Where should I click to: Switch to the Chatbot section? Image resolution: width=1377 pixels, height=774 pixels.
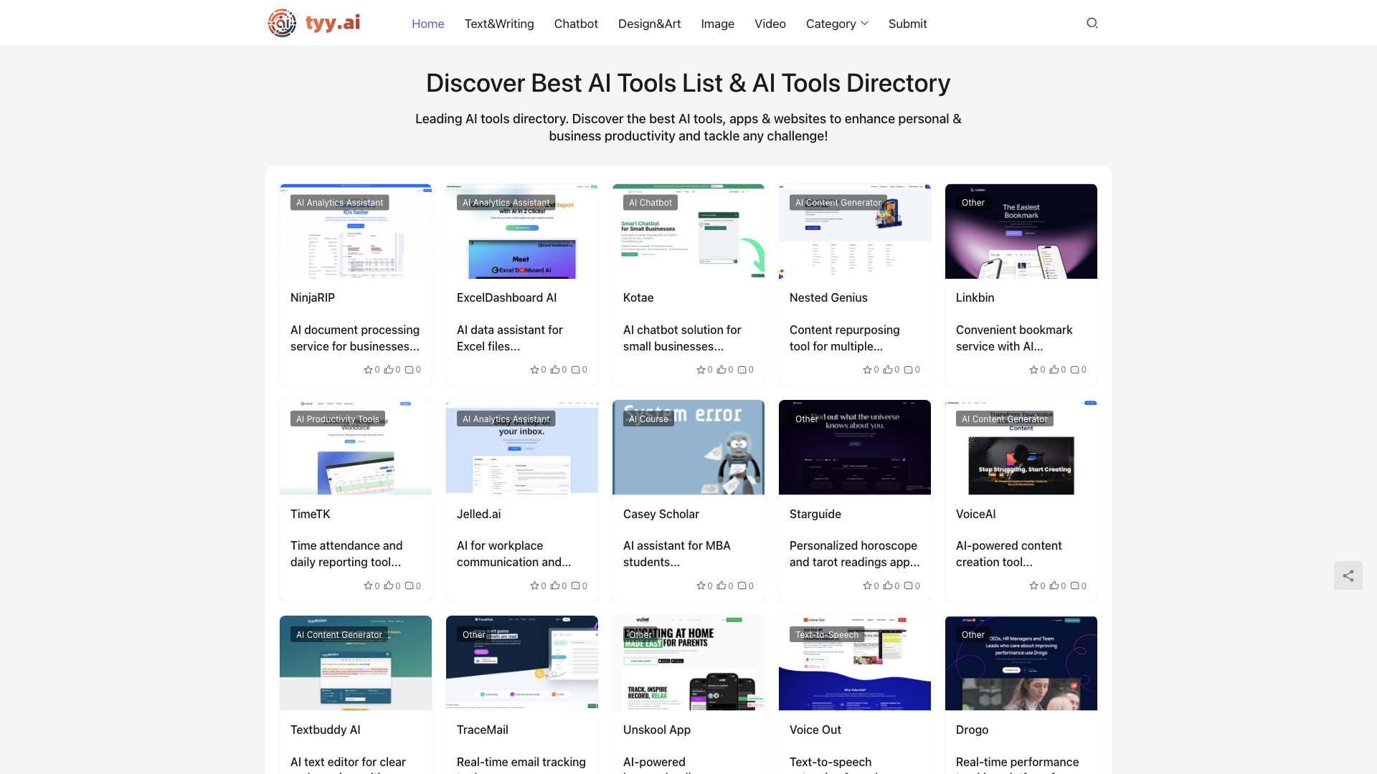tap(576, 24)
